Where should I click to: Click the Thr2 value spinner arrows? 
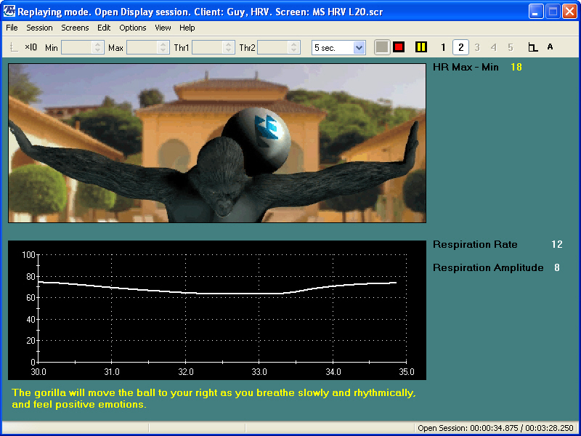point(294,47)
